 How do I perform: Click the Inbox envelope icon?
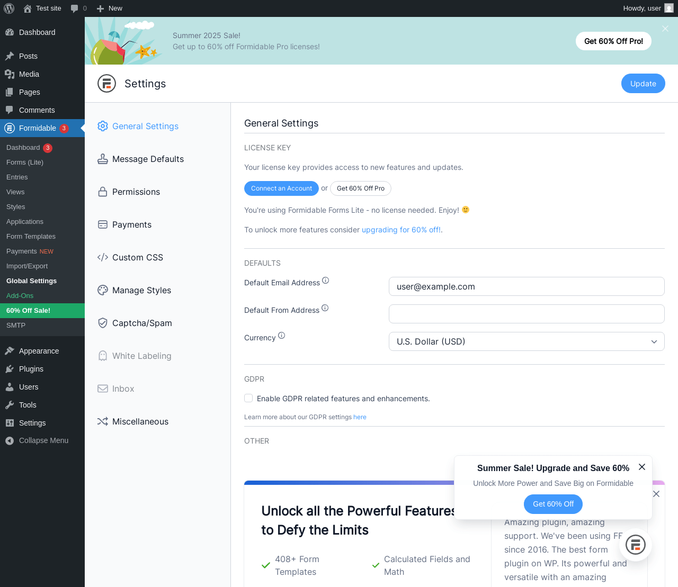(x=103, y=389)
